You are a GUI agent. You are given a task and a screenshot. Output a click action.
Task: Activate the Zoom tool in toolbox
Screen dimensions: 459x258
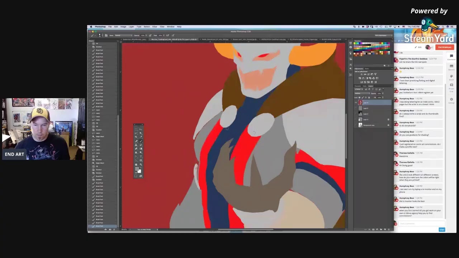tap(141, 164)
